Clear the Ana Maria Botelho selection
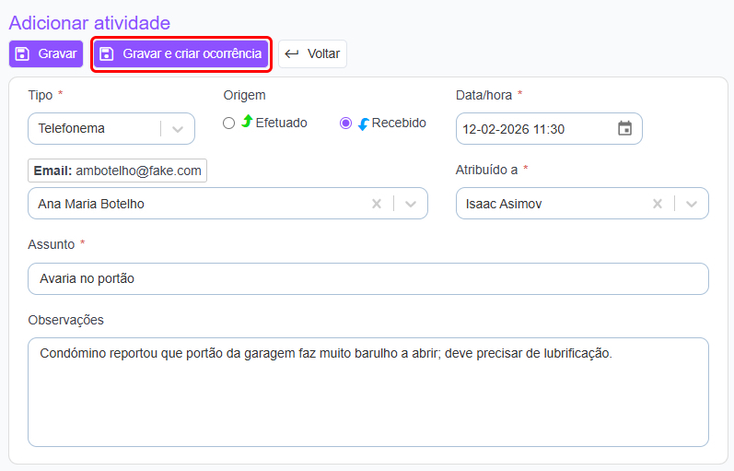This screenshot has width=734, height=471. [376, 204]
